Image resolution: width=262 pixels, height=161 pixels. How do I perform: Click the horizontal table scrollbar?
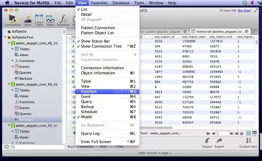pos(122,128)
